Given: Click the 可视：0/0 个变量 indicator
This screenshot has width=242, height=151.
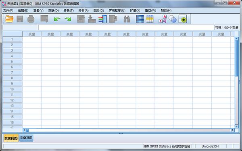Looking at the screenshot, I should (x=227, y=27).
